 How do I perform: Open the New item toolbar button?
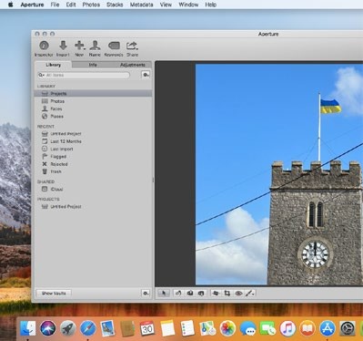(x=79, y=48)
